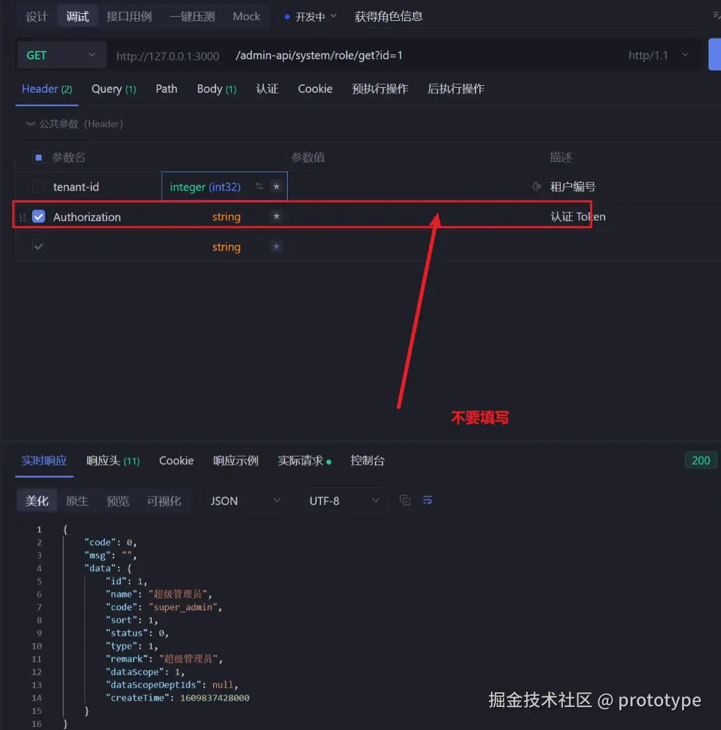721x730 pixels.
Task: Click the icon beside 租户编号 description
Action: point(536,186)
